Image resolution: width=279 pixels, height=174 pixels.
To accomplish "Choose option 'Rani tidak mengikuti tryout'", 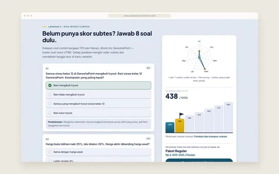I will click(x=99, y=95).
